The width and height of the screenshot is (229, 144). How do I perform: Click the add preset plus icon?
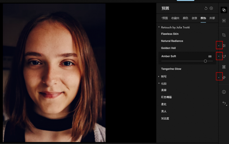211,8
